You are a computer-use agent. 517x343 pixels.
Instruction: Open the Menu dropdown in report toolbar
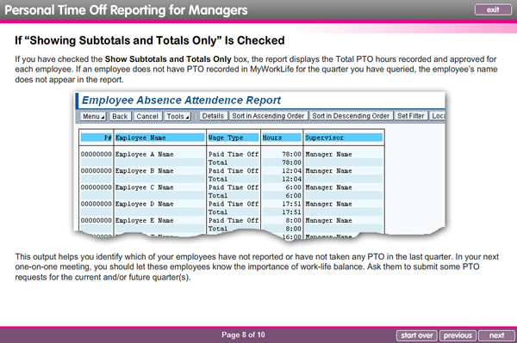(93, 116)
